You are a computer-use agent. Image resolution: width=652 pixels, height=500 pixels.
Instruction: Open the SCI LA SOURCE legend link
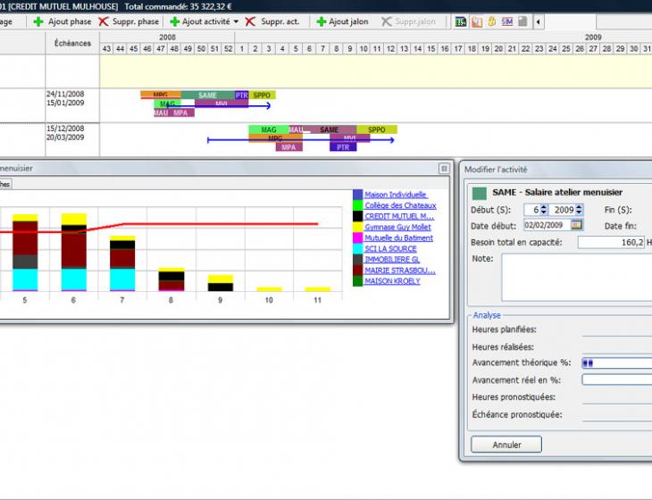[390, 248]
